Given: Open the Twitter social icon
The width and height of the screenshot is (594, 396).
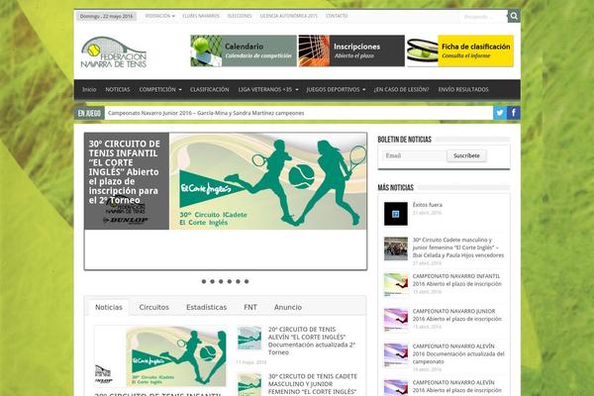Looking at the screenshot, I should click(500, 113).
